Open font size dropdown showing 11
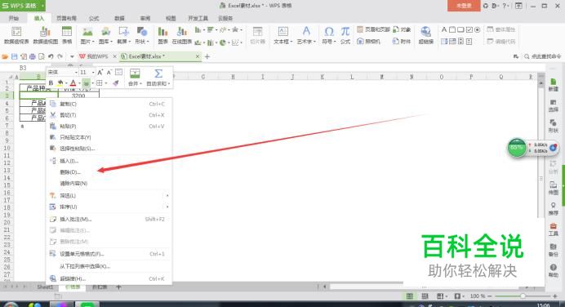Viewport: 565px width, 307px height. tap(93, 73)
